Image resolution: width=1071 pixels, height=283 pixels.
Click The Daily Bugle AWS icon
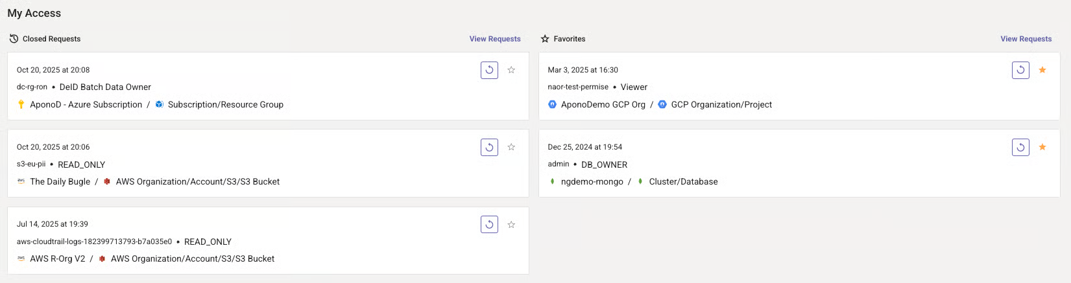coord(21,182)
